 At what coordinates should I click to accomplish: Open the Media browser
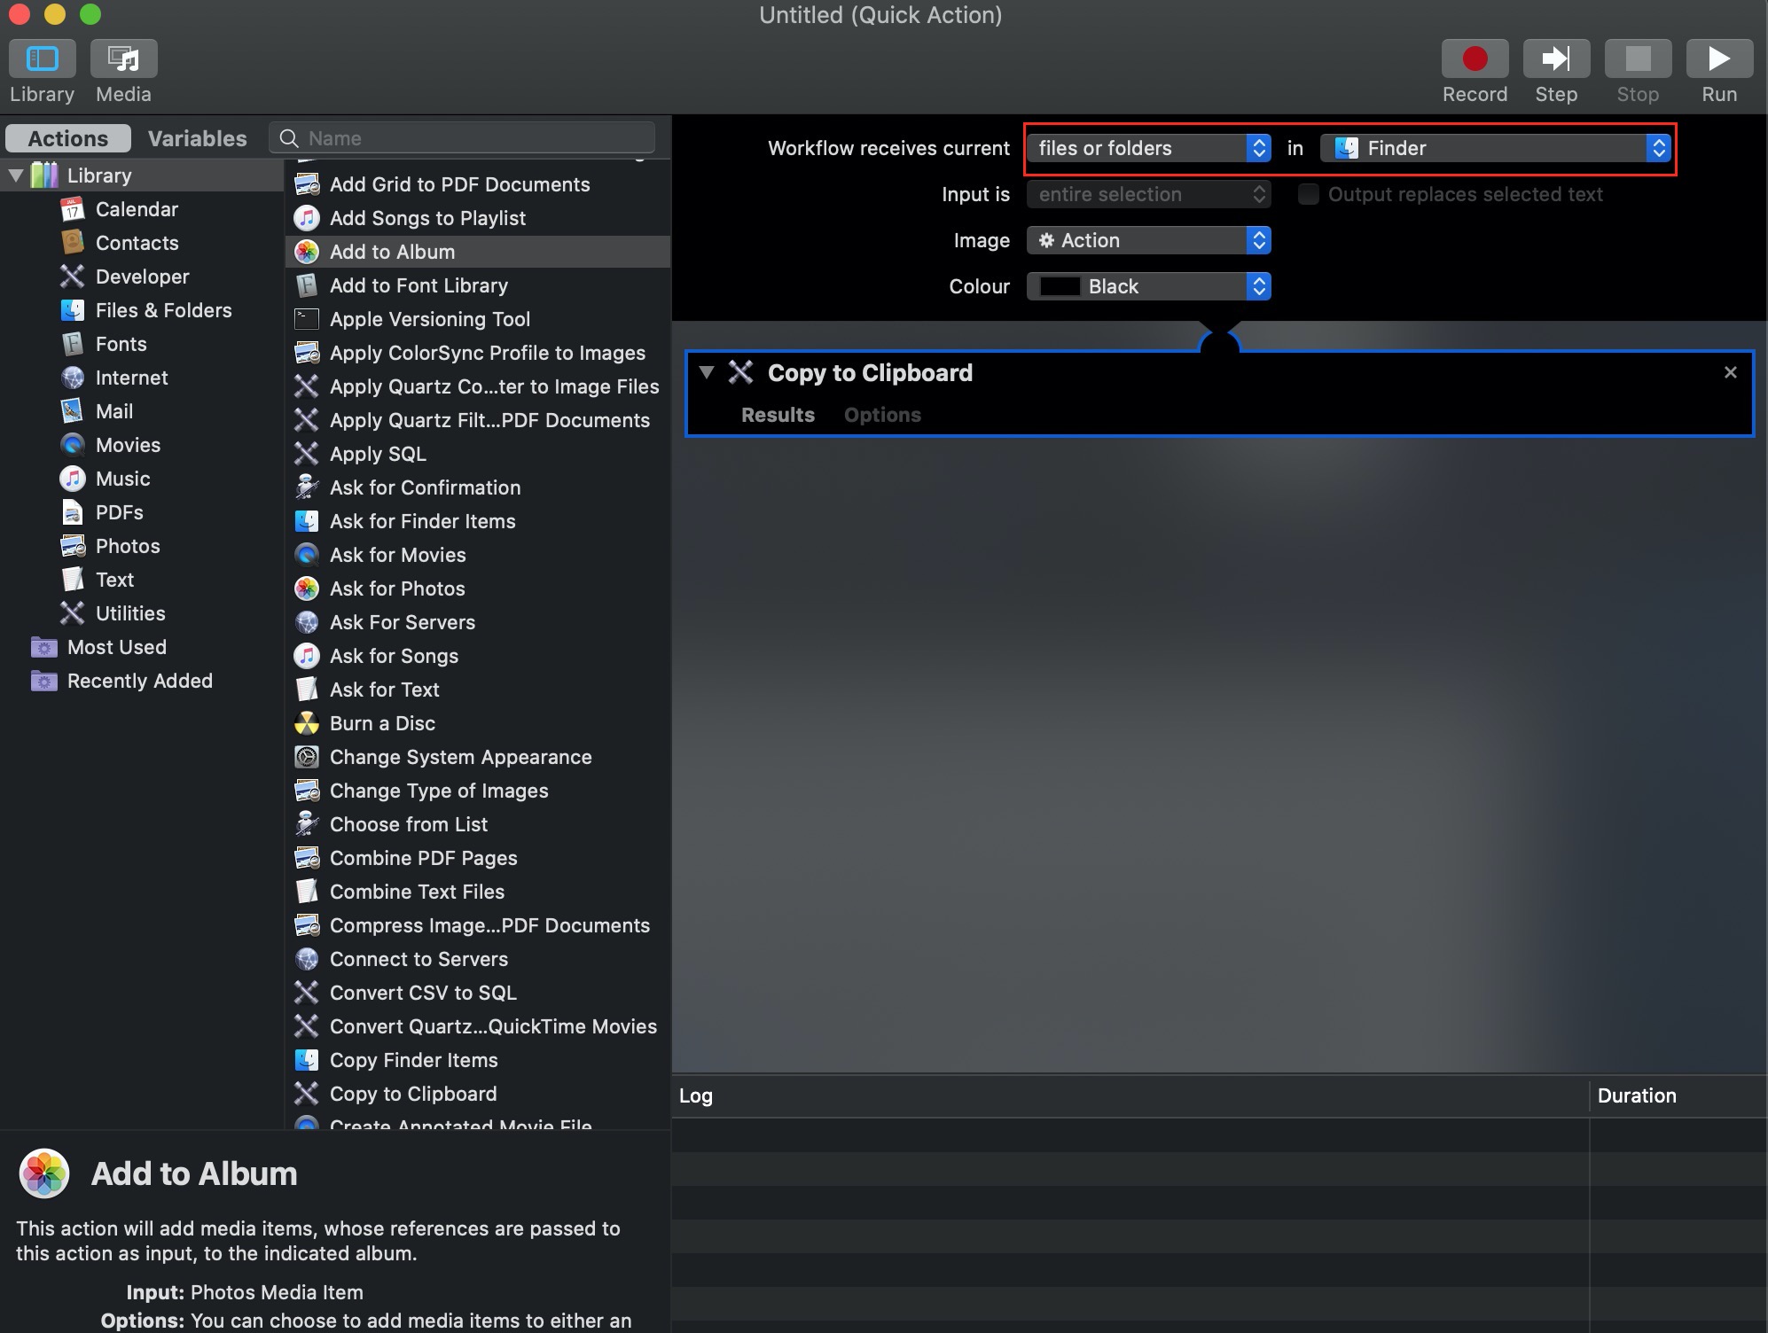pyautogui.click(x=123, y=58)
